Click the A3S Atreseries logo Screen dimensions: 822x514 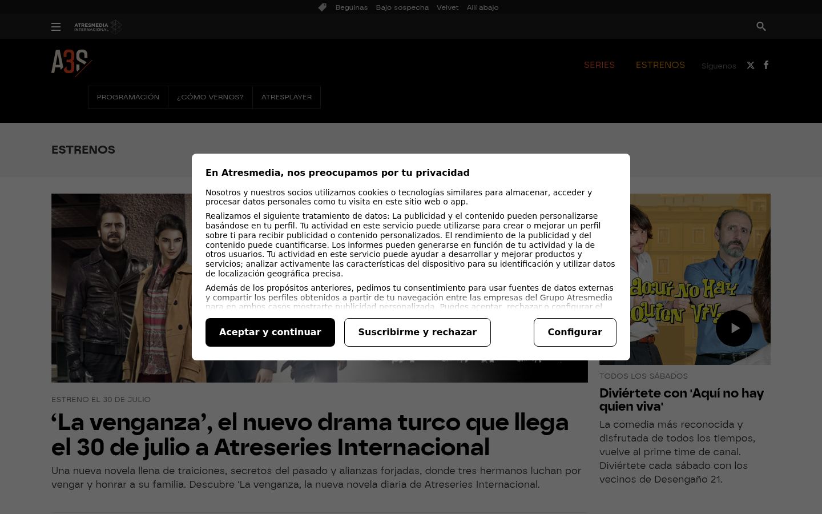(71, 63)
